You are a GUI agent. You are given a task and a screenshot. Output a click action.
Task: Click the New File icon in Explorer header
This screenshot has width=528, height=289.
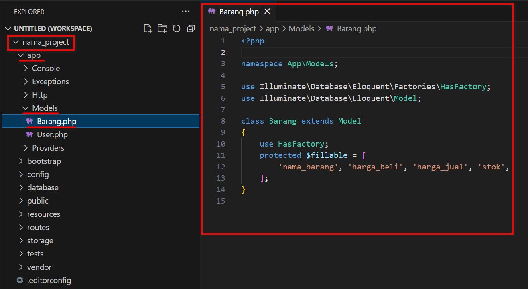point(148,28)
